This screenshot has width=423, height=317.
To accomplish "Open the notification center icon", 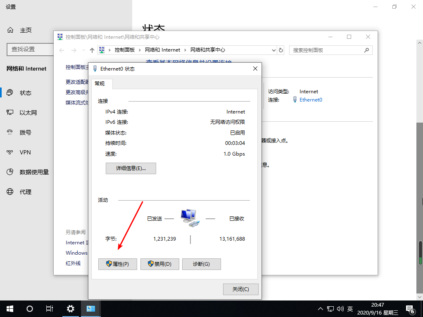I will tap(410, 309).
